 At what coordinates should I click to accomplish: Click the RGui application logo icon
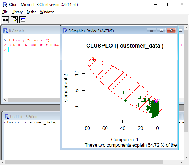point(5,4)
